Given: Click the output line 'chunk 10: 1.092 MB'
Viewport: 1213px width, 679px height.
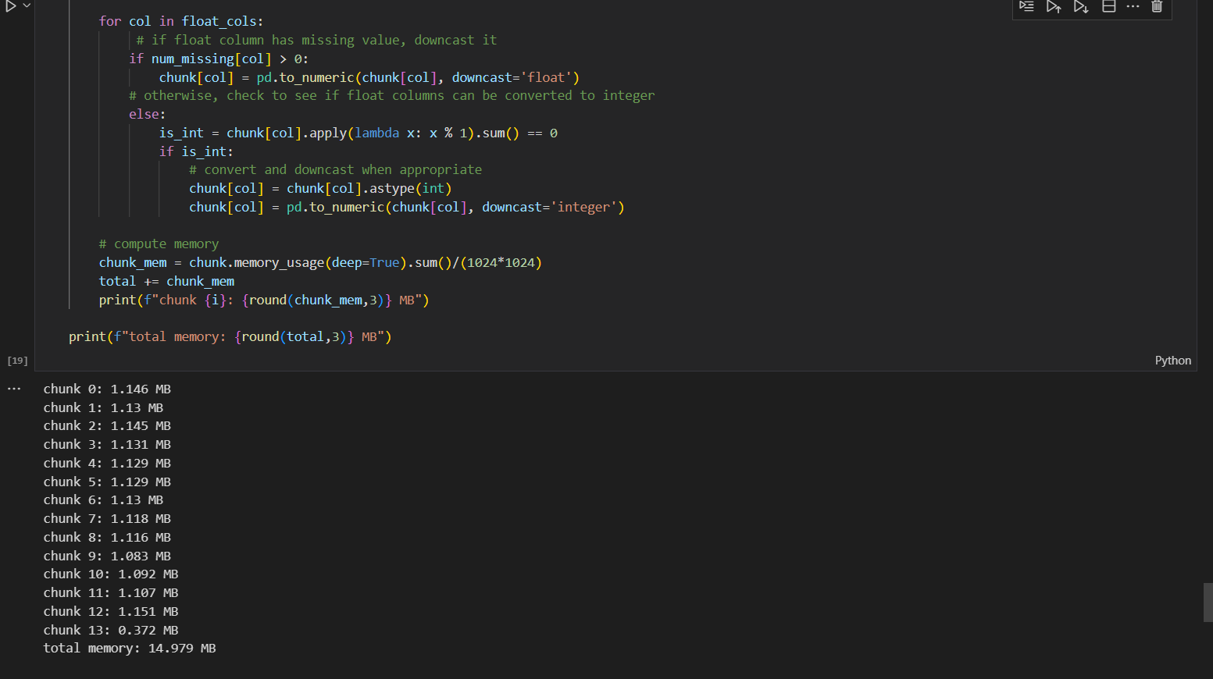Looking at the screenshot, I should (111, 574).
